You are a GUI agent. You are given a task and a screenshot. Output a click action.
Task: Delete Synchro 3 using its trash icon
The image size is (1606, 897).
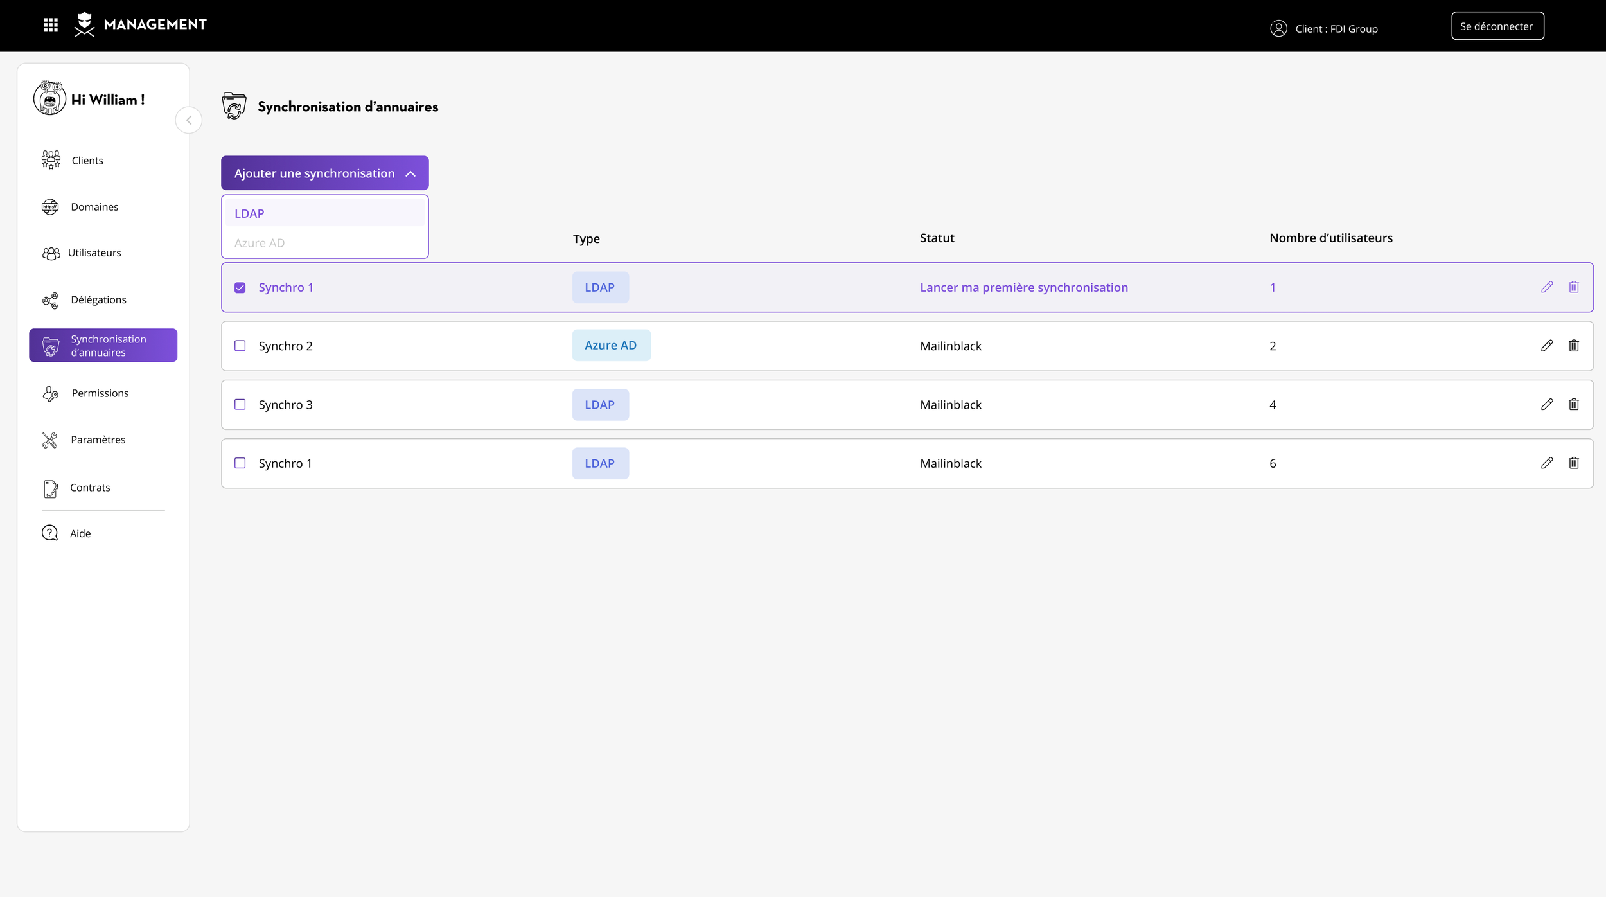(x=1574, y=404)
